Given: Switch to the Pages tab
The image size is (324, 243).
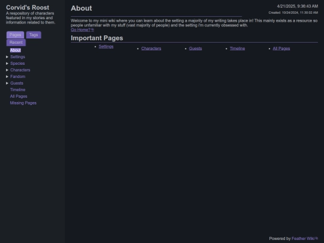Looking at the screenshot, I should (x=15, y=35).
